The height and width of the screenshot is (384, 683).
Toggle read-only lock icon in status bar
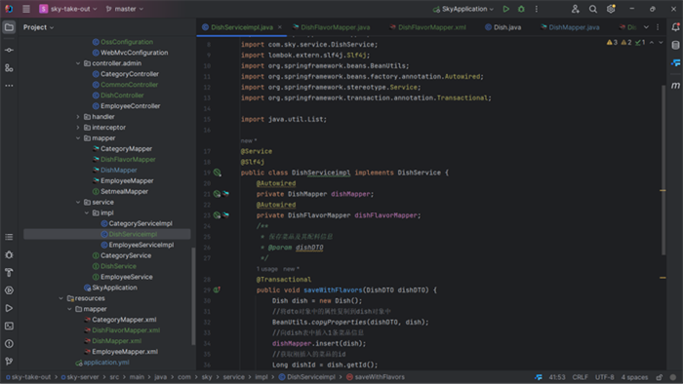click(x=660, y=377)
